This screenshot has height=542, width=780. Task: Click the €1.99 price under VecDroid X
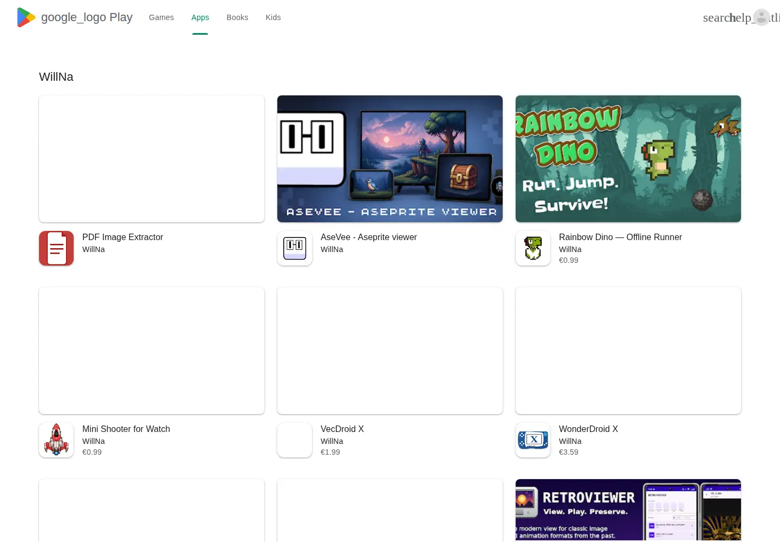(330, 452)
